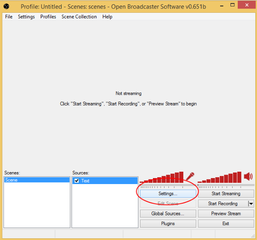Image resolution: width=257 pixels, height=240 pixels.
Task: Open Global Sources... dialog
Action: point(168,214)
